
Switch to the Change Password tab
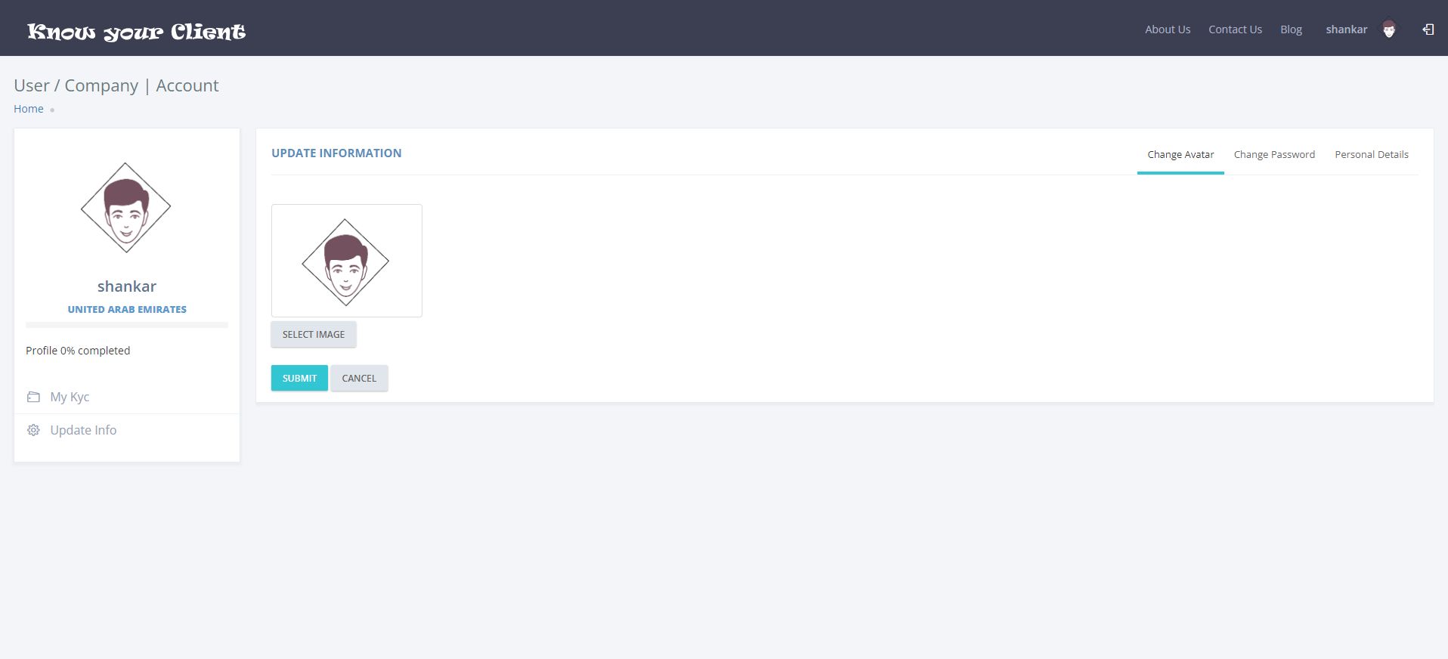1274,154
